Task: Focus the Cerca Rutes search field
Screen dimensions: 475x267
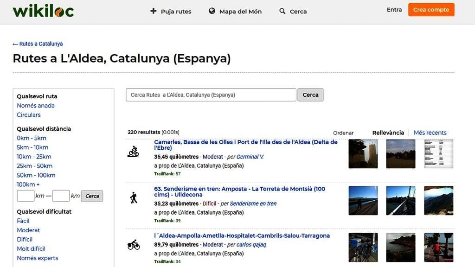Action: (x=211, y=95)
